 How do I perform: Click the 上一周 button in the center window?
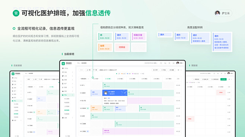89,70
